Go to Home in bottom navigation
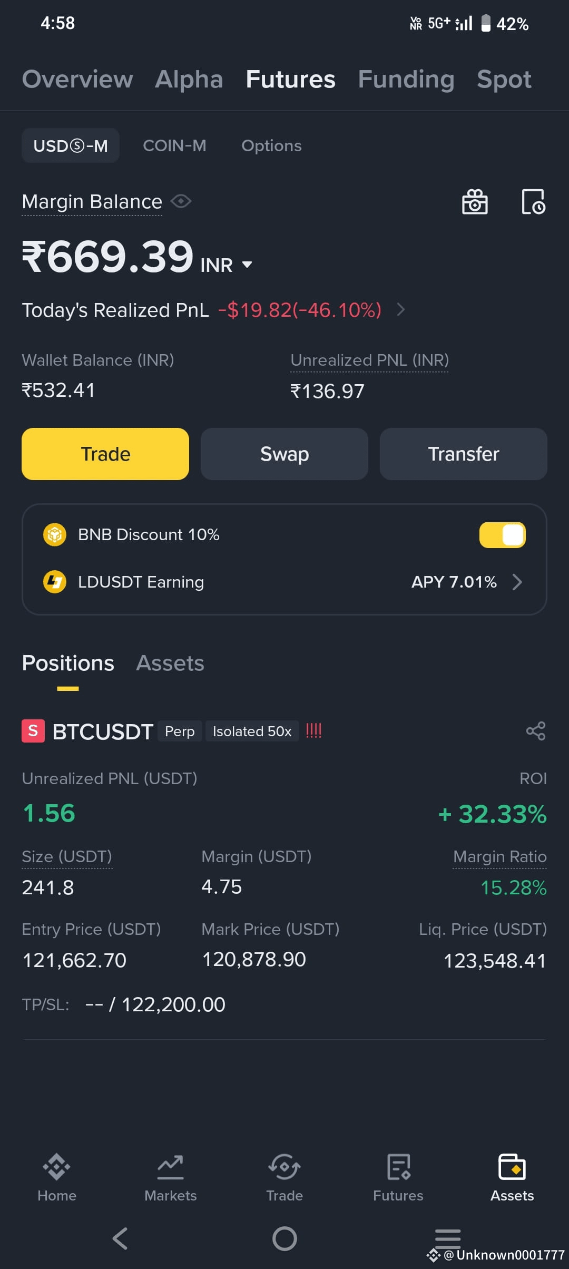569x1269 pixels. tap(57, 1178)
